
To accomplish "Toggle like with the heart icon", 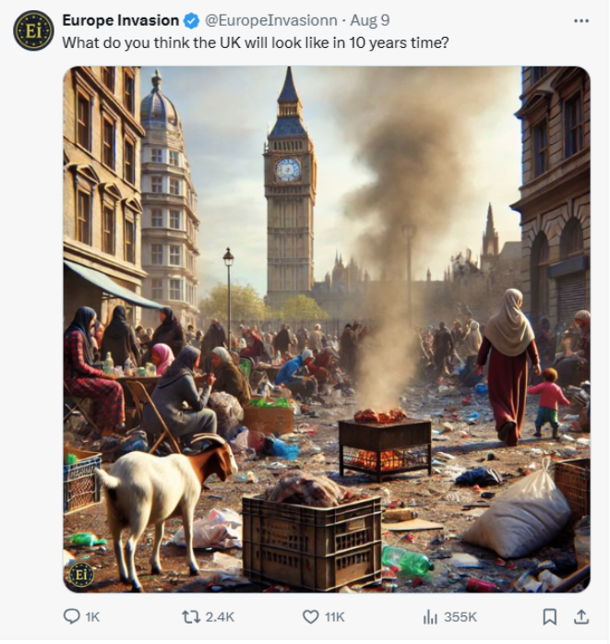I will [x=310, y=616].
